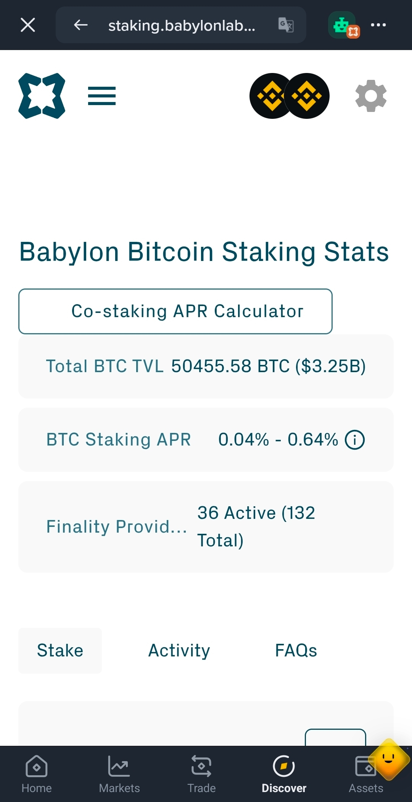This screenshot has width=412, height=802.
Task: Tap the staking.babylonlab address bar
Action: coord(182,25)
